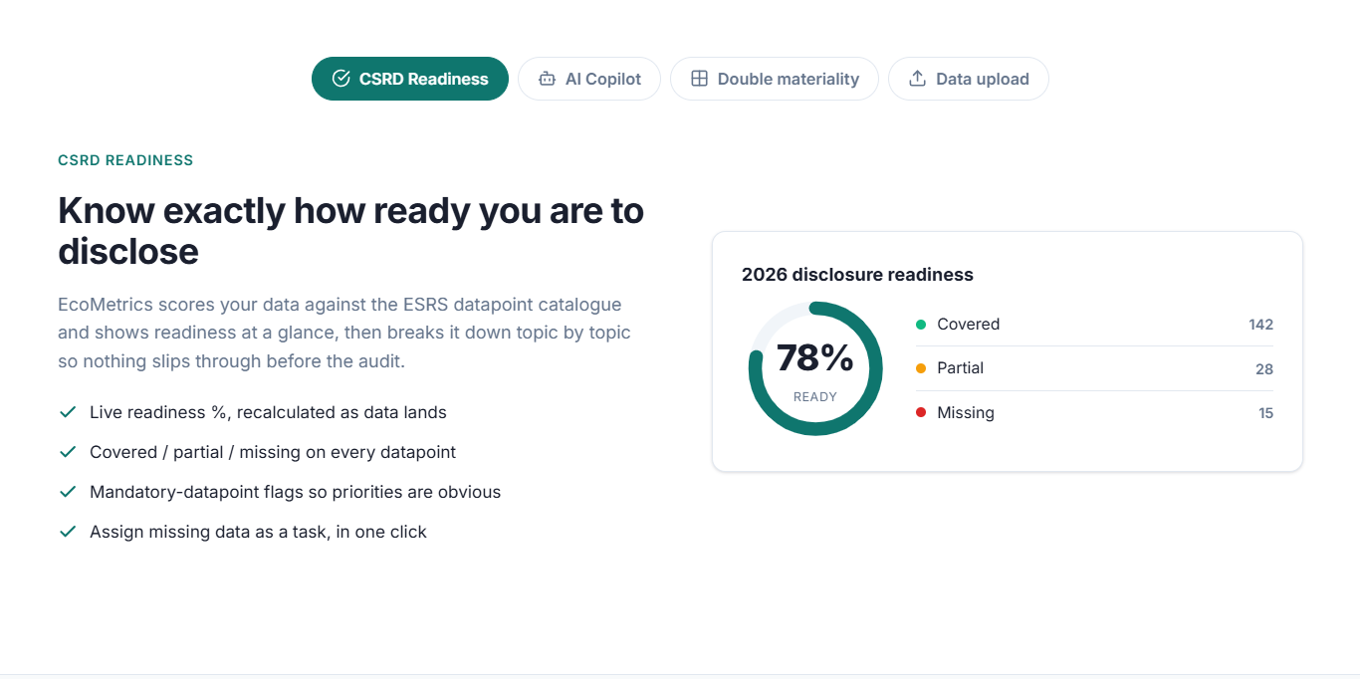1360x679 pixels.
Task: Click 'Live readiness %, recalculated as data lands'
Action: click(268, 412)
